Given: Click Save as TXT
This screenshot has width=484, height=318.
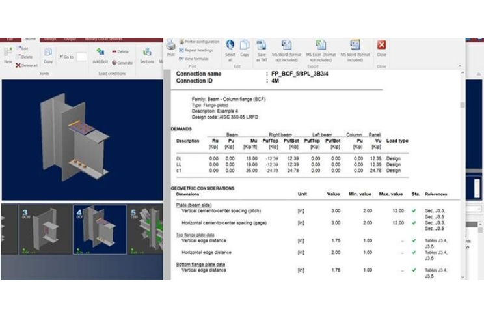Looking at the screenshot, I should pyautogui.click(x=262, y=50).
